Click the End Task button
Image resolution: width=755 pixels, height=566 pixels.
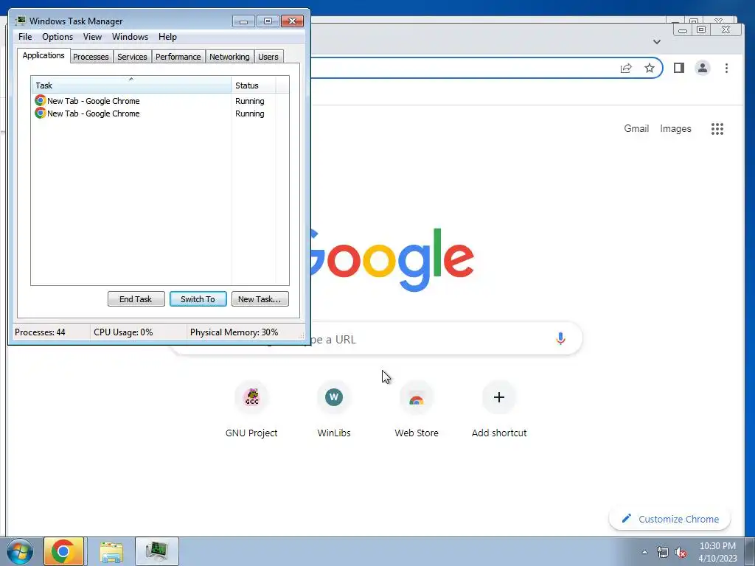coord(136,299)
